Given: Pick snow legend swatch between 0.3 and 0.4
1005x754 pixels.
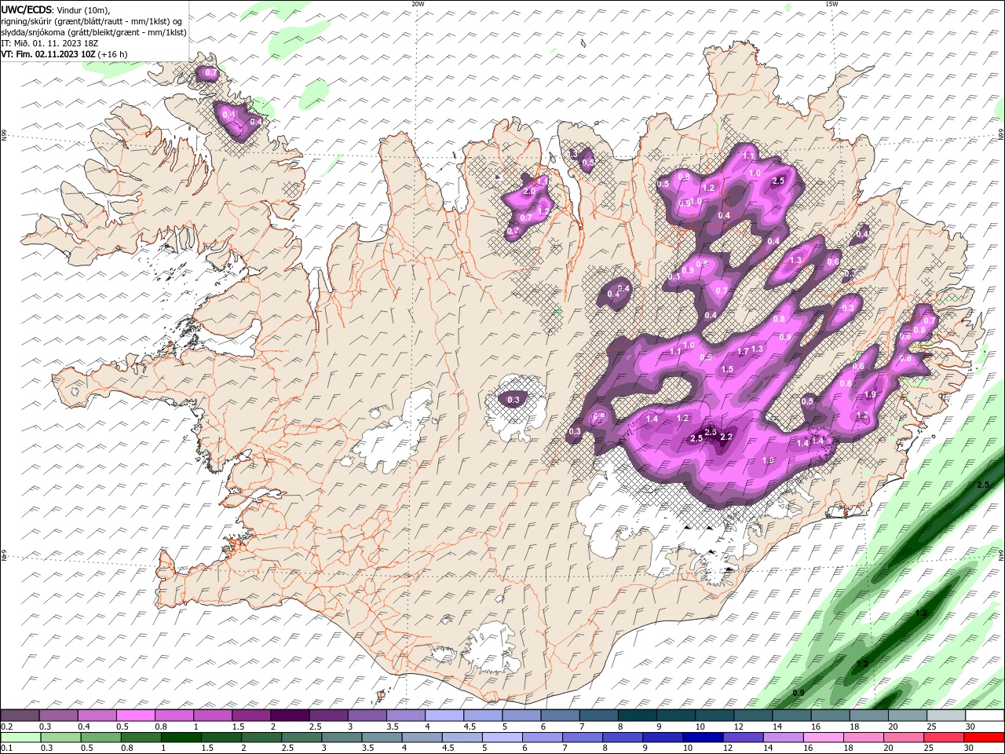Looking at the screenshot, I should [58, 716].
